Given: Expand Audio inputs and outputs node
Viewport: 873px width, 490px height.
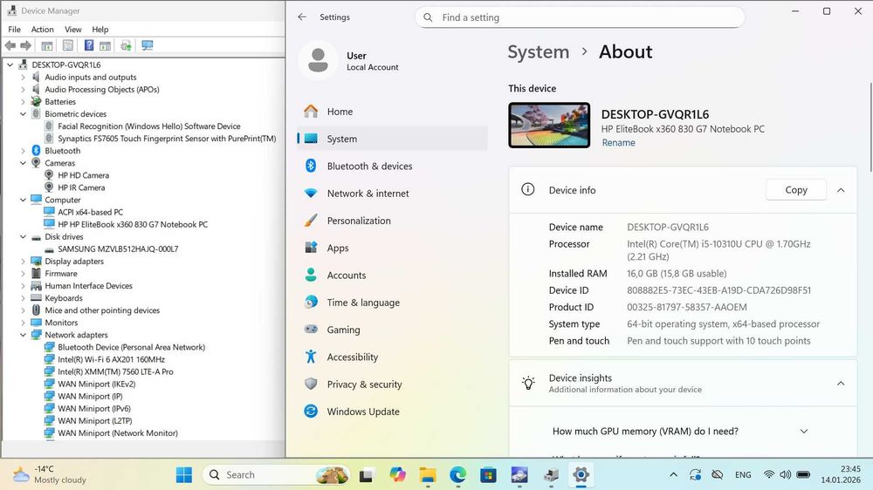Looking at the screenshot, I should coord(23,78).
